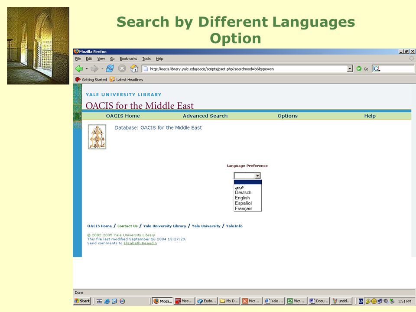Screen dimensions: 416x312
Task: Open the Forward button history dropdown arrow
Action: (x=102, y=69)
